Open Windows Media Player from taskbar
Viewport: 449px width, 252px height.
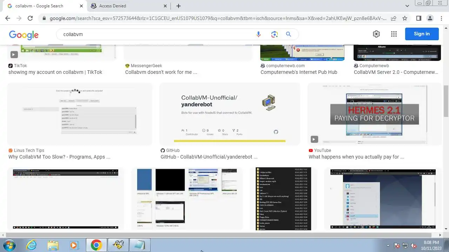[74, 245]
